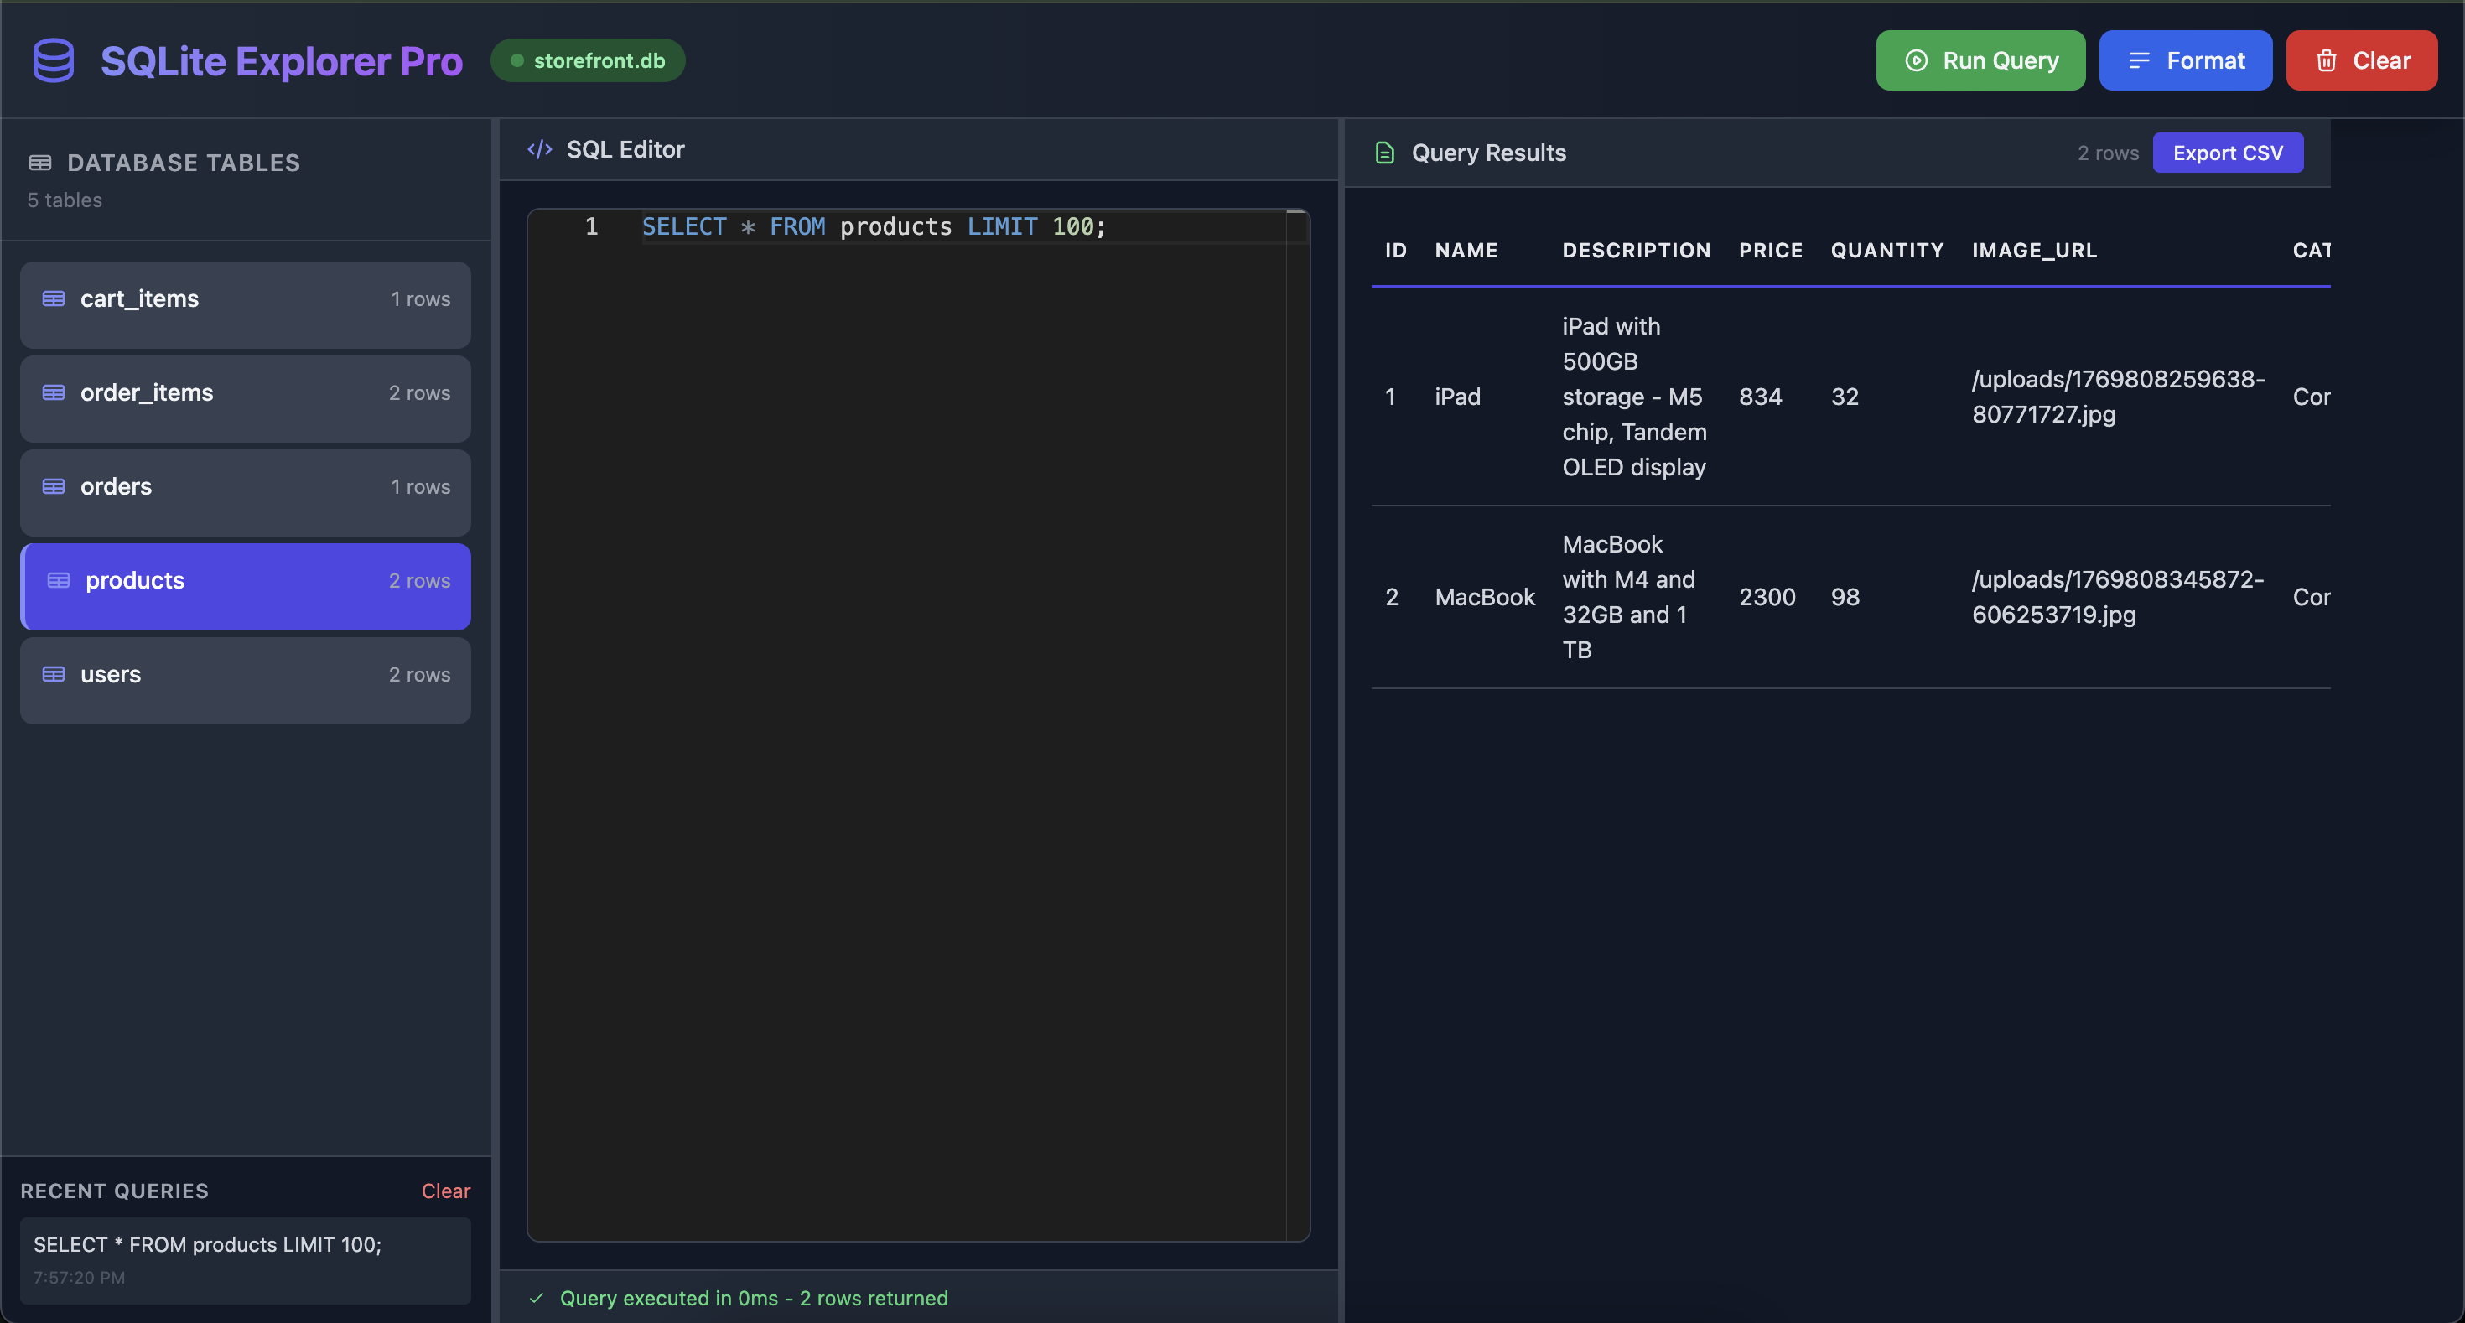
Task: Click the green checkmark in the status bar
Action: click(x=537, y=1298)
